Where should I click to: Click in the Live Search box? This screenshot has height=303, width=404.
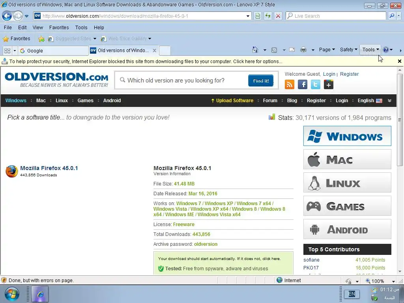point(336,16)
